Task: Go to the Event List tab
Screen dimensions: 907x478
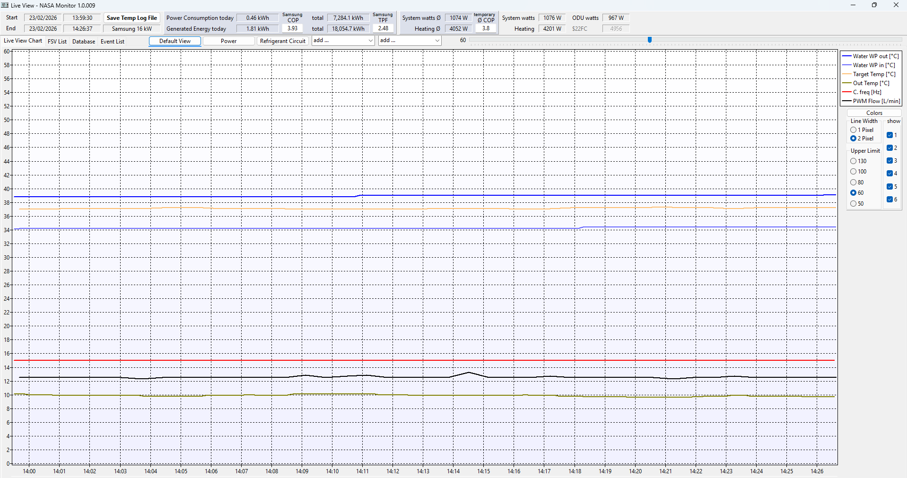Action: 113,42
